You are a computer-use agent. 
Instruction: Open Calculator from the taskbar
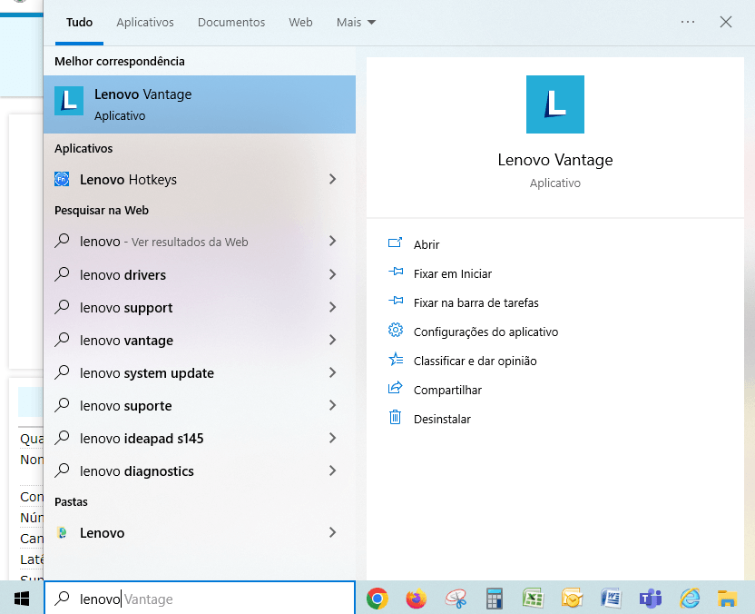(494, 599)
